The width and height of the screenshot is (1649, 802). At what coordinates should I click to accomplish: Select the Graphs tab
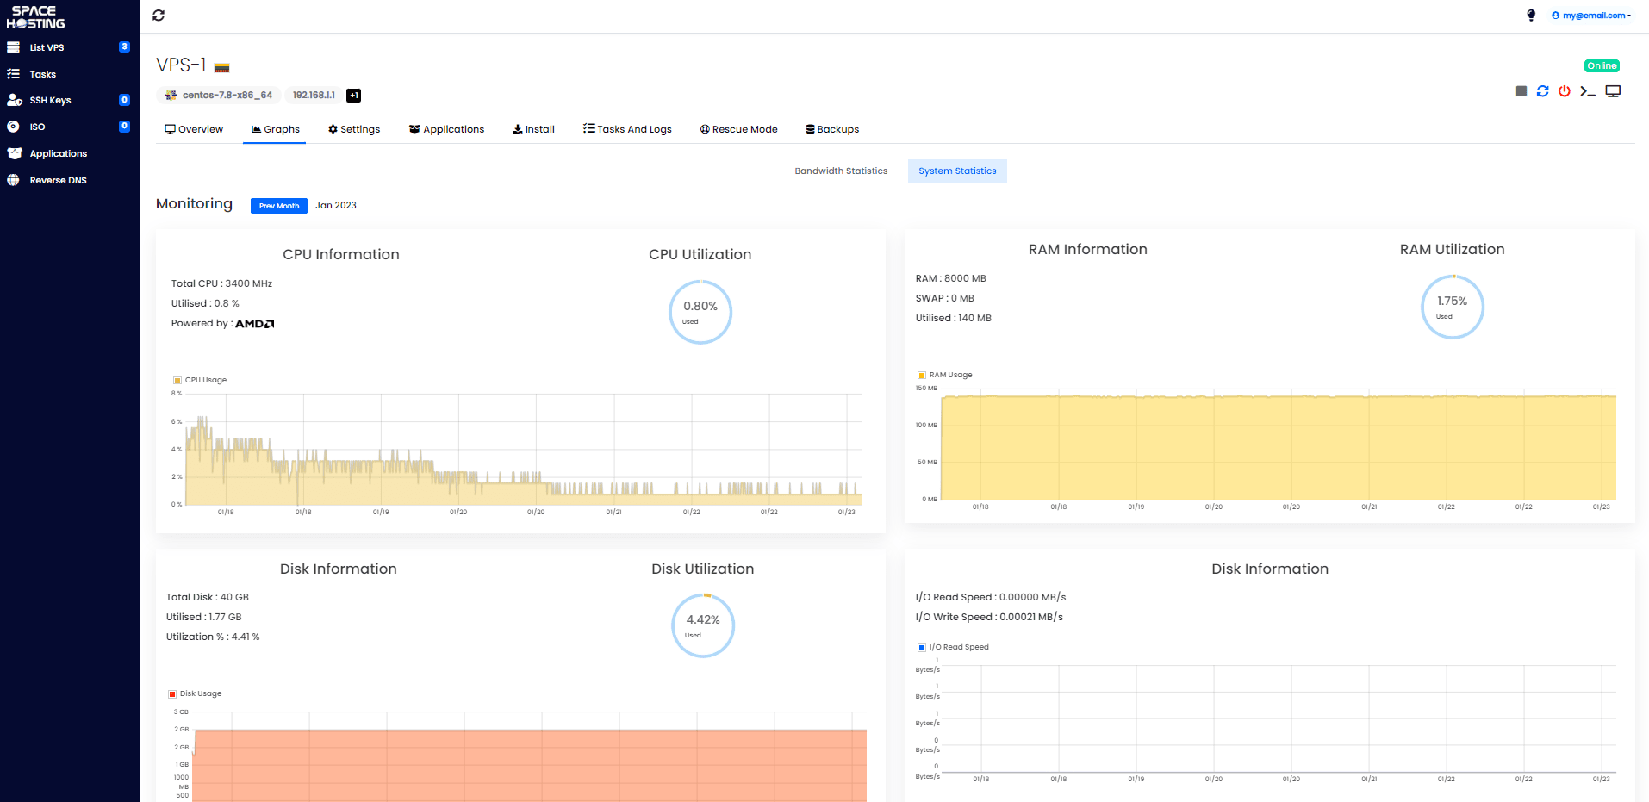(x=275, y=129)
